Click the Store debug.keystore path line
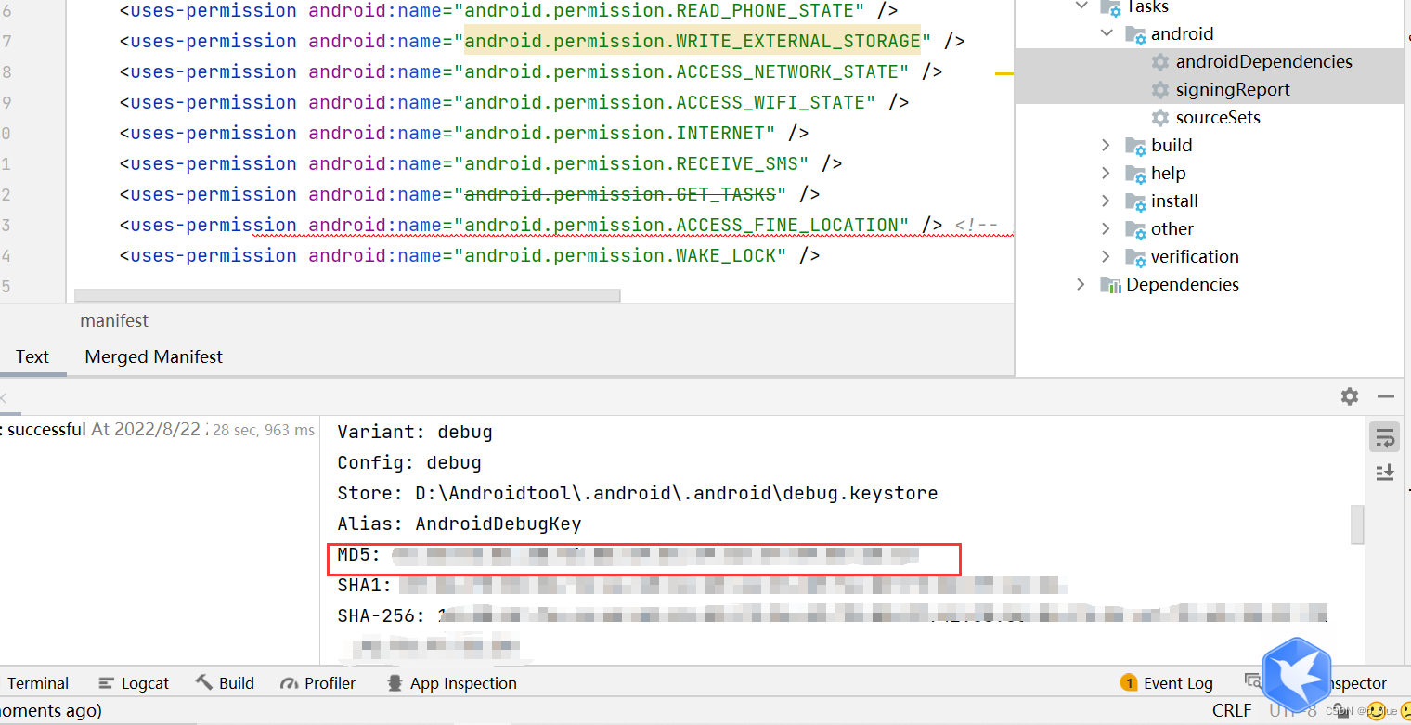Image resolution: width=1411 pixels, height=725 pixels. coord(638,493)
